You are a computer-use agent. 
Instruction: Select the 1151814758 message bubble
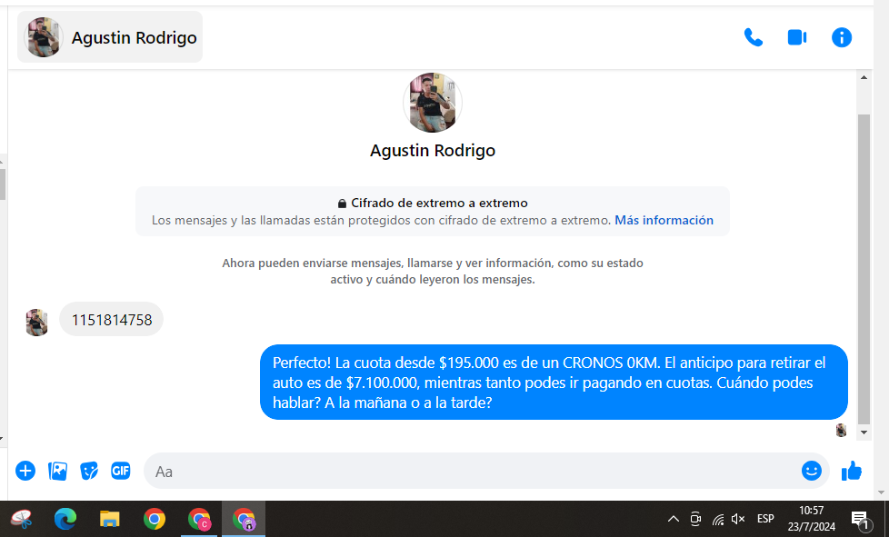click(112, 319)
